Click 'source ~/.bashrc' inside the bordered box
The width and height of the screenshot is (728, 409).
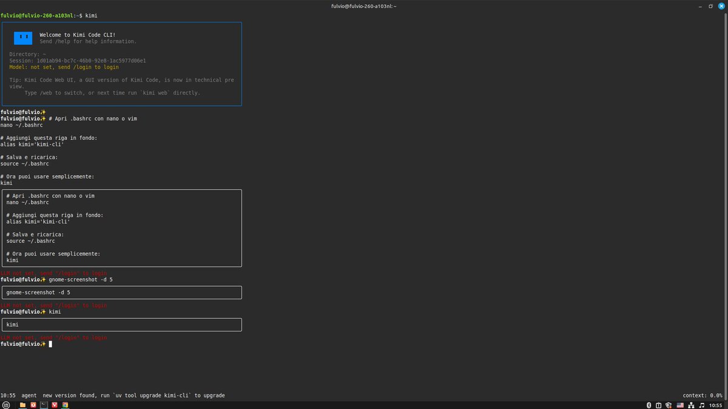click(30, 241)
